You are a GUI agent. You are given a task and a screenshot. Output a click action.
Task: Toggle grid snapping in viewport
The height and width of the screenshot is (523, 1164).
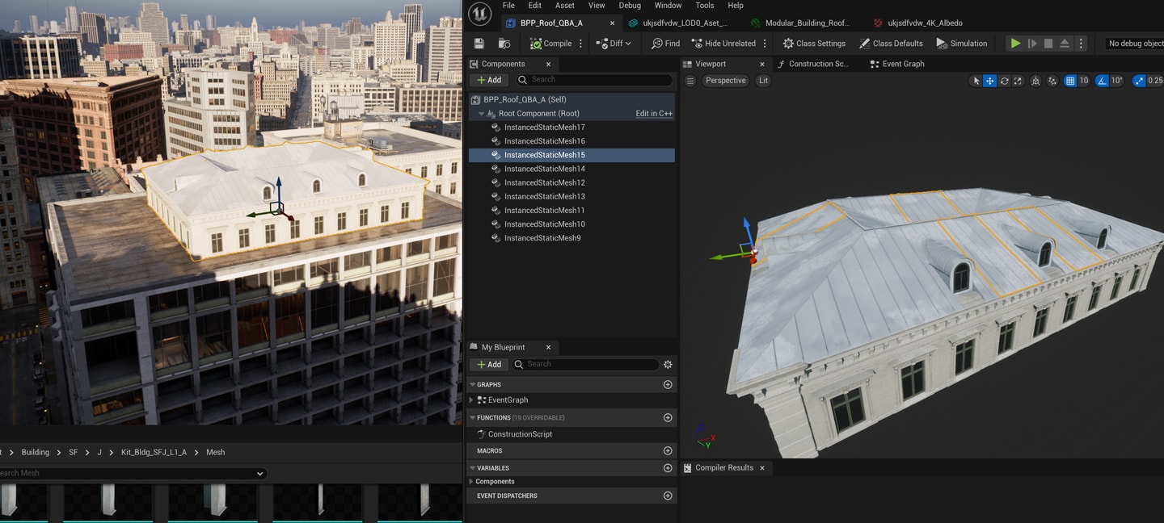point(1070,81)
